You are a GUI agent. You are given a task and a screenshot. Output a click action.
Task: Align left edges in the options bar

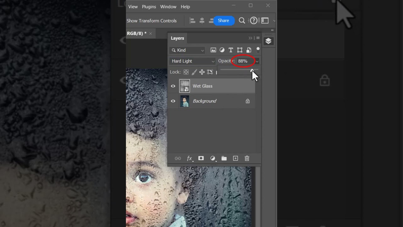(x=192, y=21)
